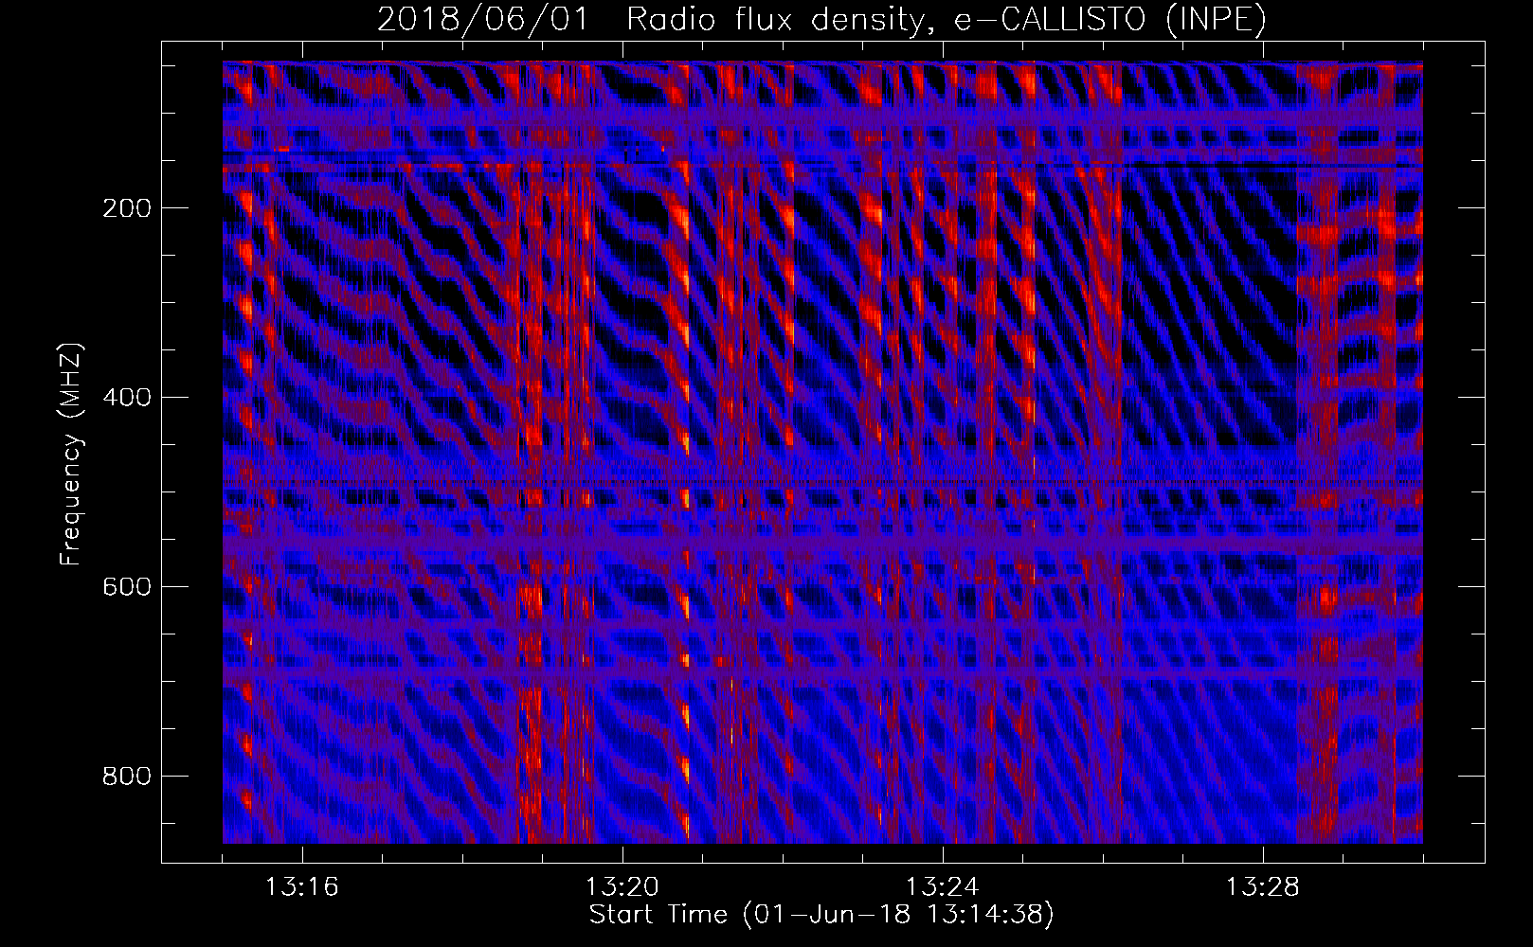Click the 'Start Time (01-Jun-18 13:14:38)' label

(821, 915)
